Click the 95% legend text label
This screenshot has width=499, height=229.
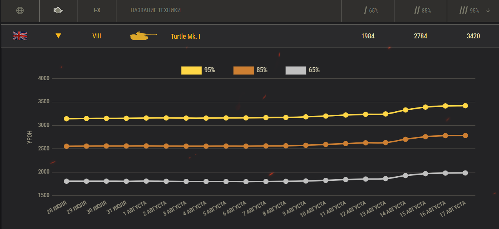click(210, 70)
